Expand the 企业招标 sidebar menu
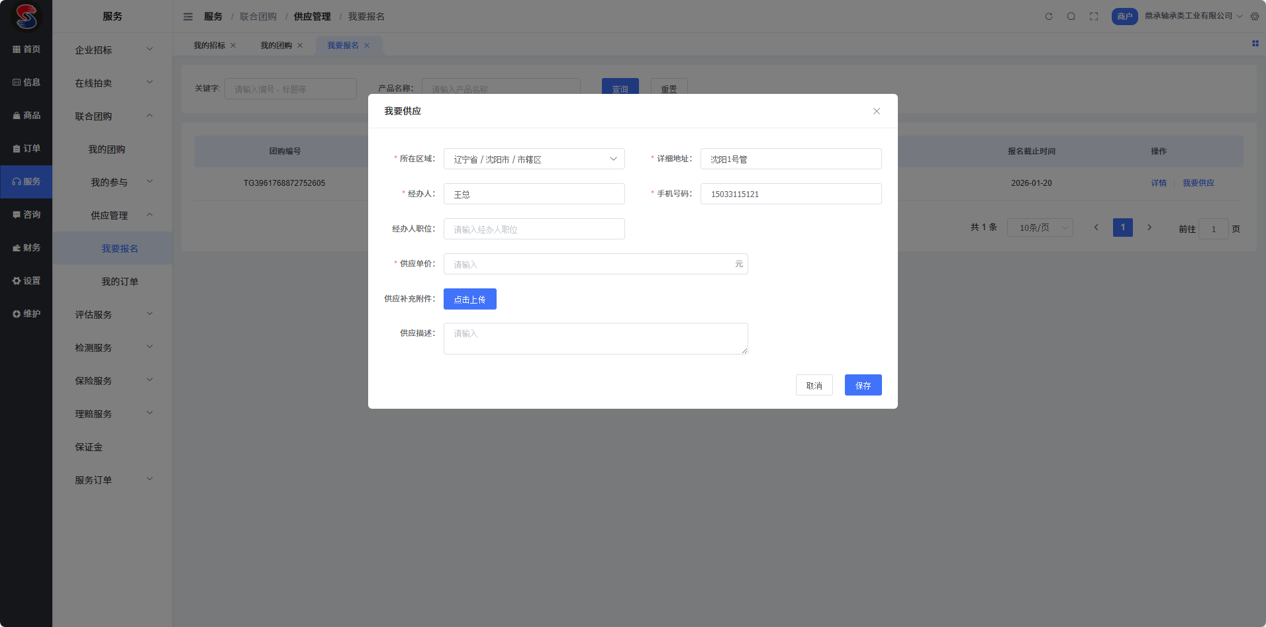This screenshot has height=627, width=1266. pyautogui.click(x=113, y=50)
